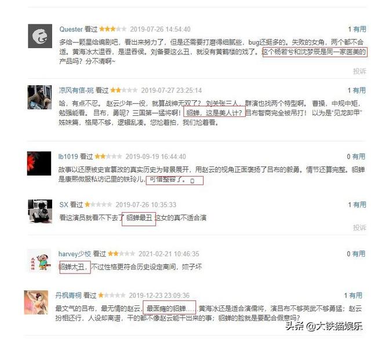371x339 pixels.
Task: Open harvey少校 profile link
Action: (75, 254)
